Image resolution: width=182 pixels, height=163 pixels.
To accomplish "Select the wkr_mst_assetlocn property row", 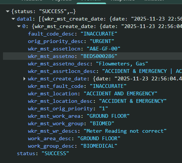I will click(x=92, y=49).
